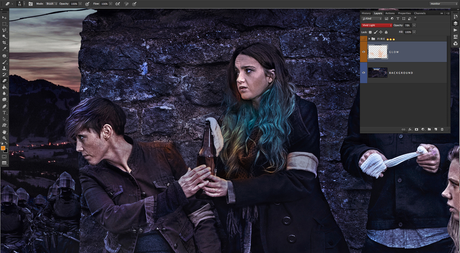Select the Crop tool
Viewport: 460px width, 253px height.
5,43
